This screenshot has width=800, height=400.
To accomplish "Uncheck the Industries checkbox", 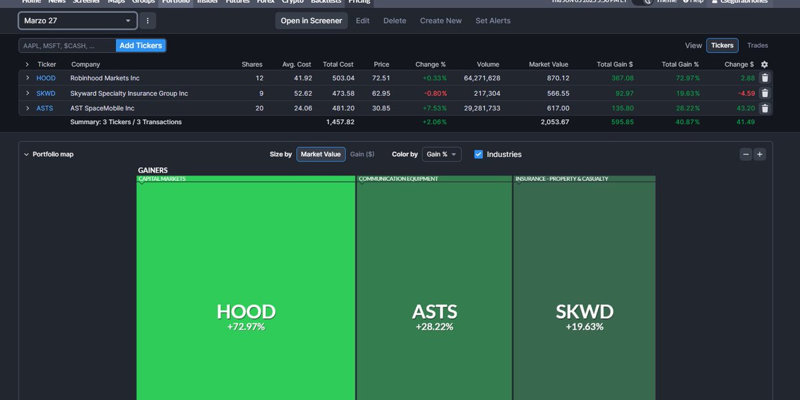I will pyautogui.click(x=478, y=154).
